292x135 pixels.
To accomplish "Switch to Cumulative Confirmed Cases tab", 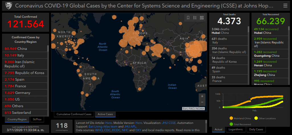I will pyautogui.click(x=74, y=114).
